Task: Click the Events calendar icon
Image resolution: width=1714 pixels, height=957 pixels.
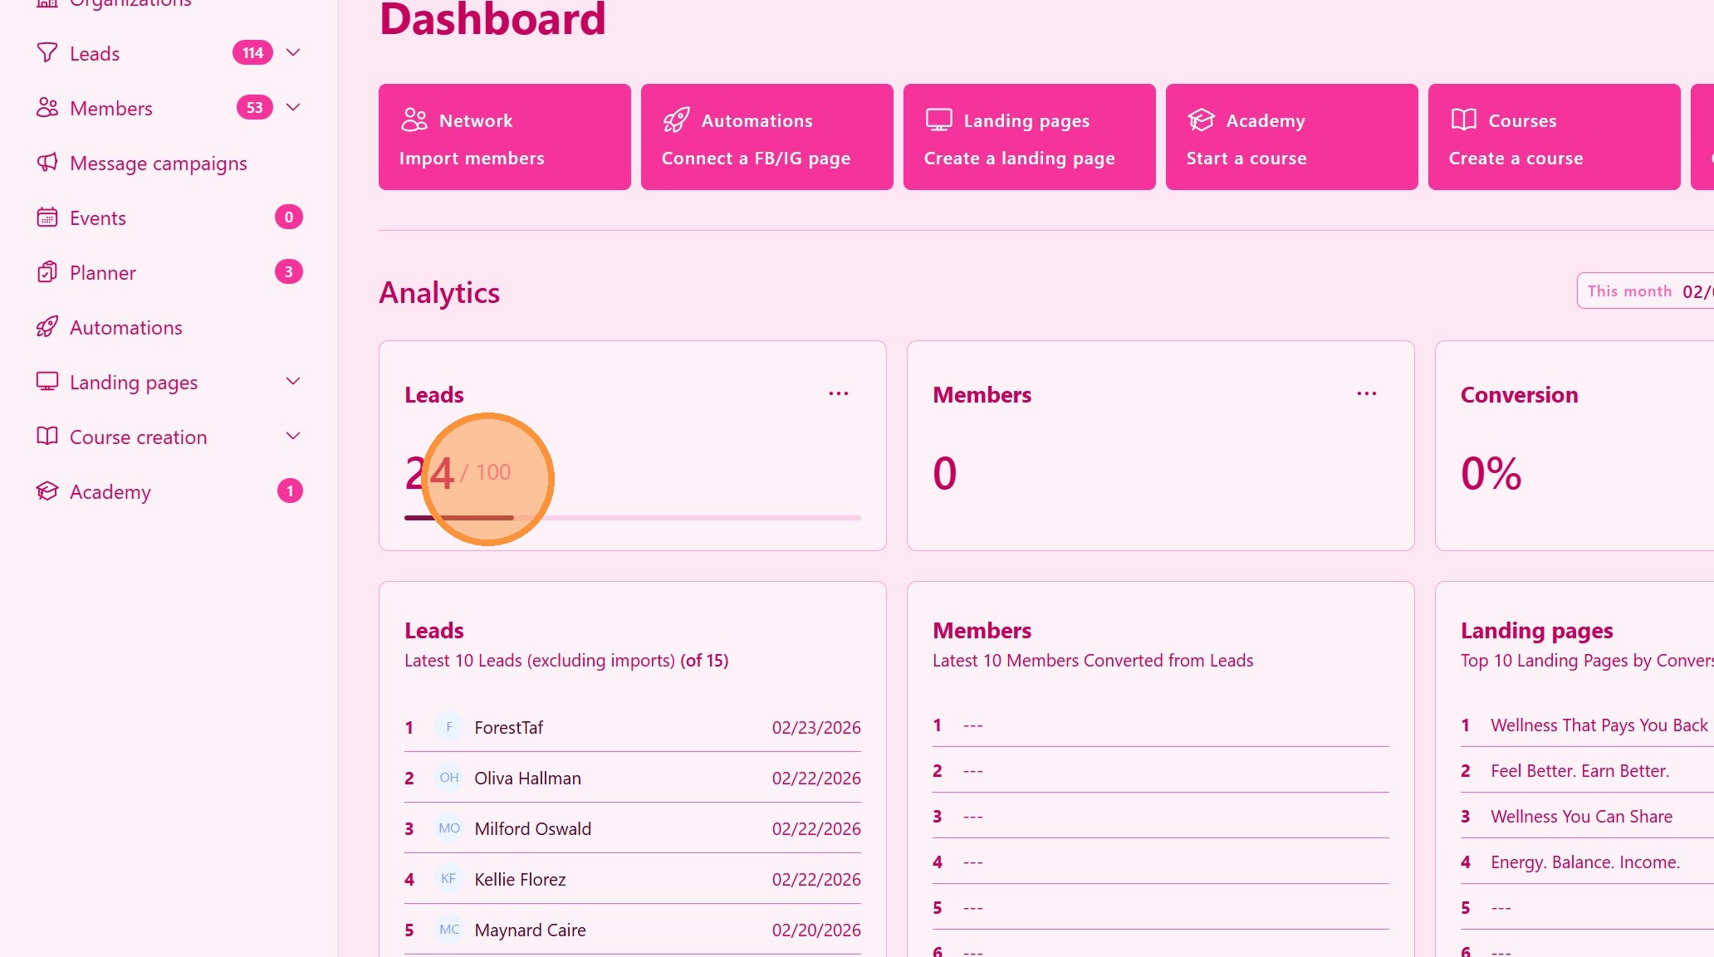Action: click(x=47, y=217)
